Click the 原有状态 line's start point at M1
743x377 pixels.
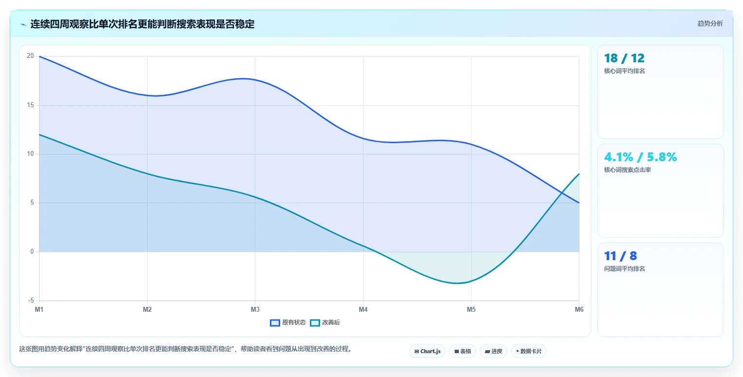pos(39,57)
